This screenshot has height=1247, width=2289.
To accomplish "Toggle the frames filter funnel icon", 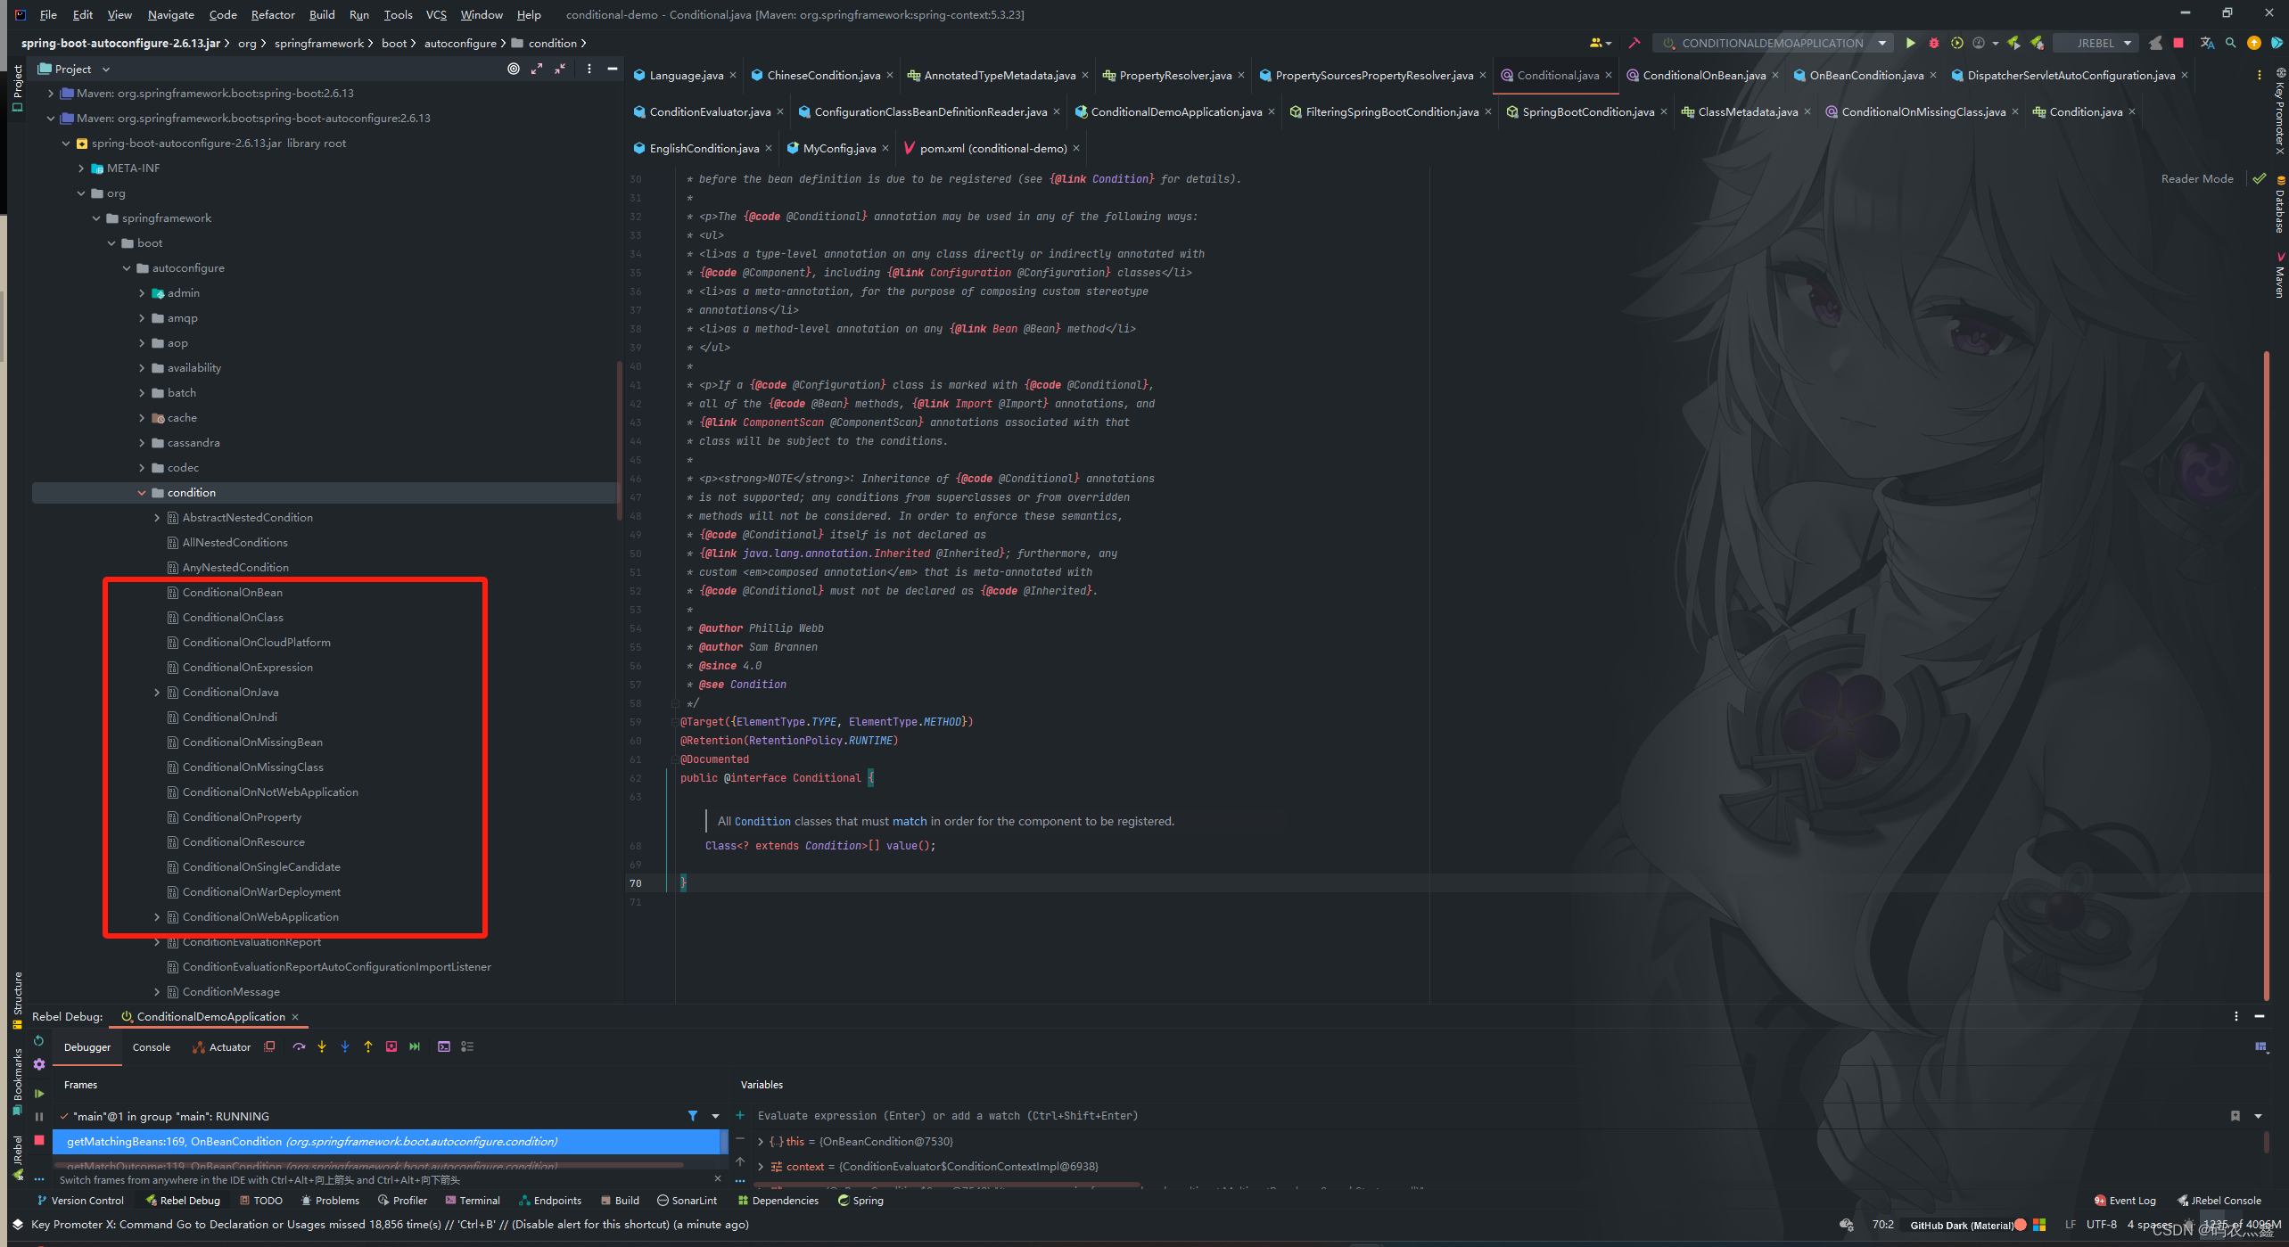I will [x=693, y=1116].
